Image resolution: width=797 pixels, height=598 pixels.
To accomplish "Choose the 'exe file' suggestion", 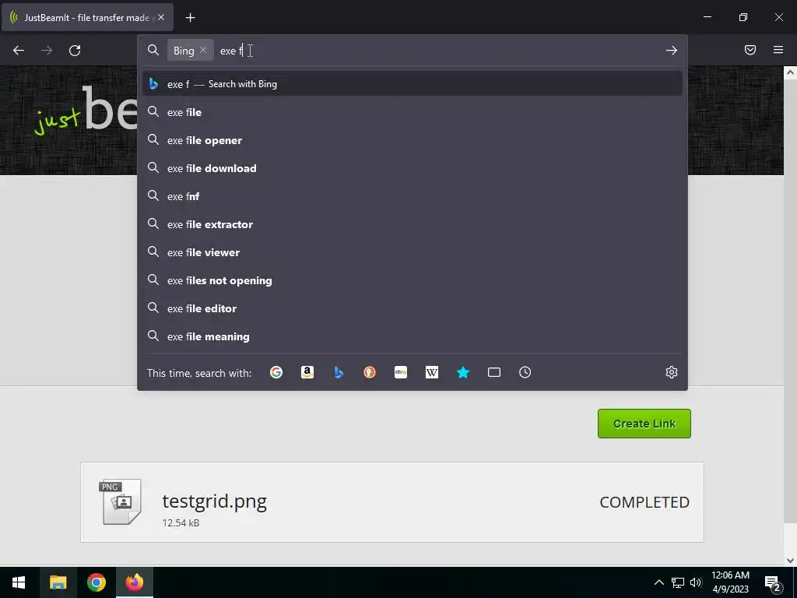I will point(413,112).
